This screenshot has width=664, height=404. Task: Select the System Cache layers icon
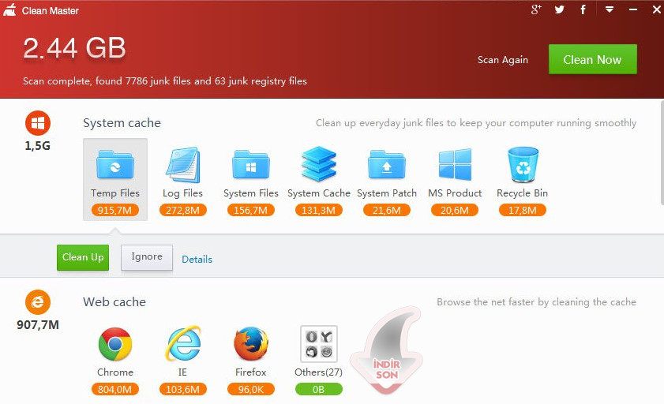[319, 164]
